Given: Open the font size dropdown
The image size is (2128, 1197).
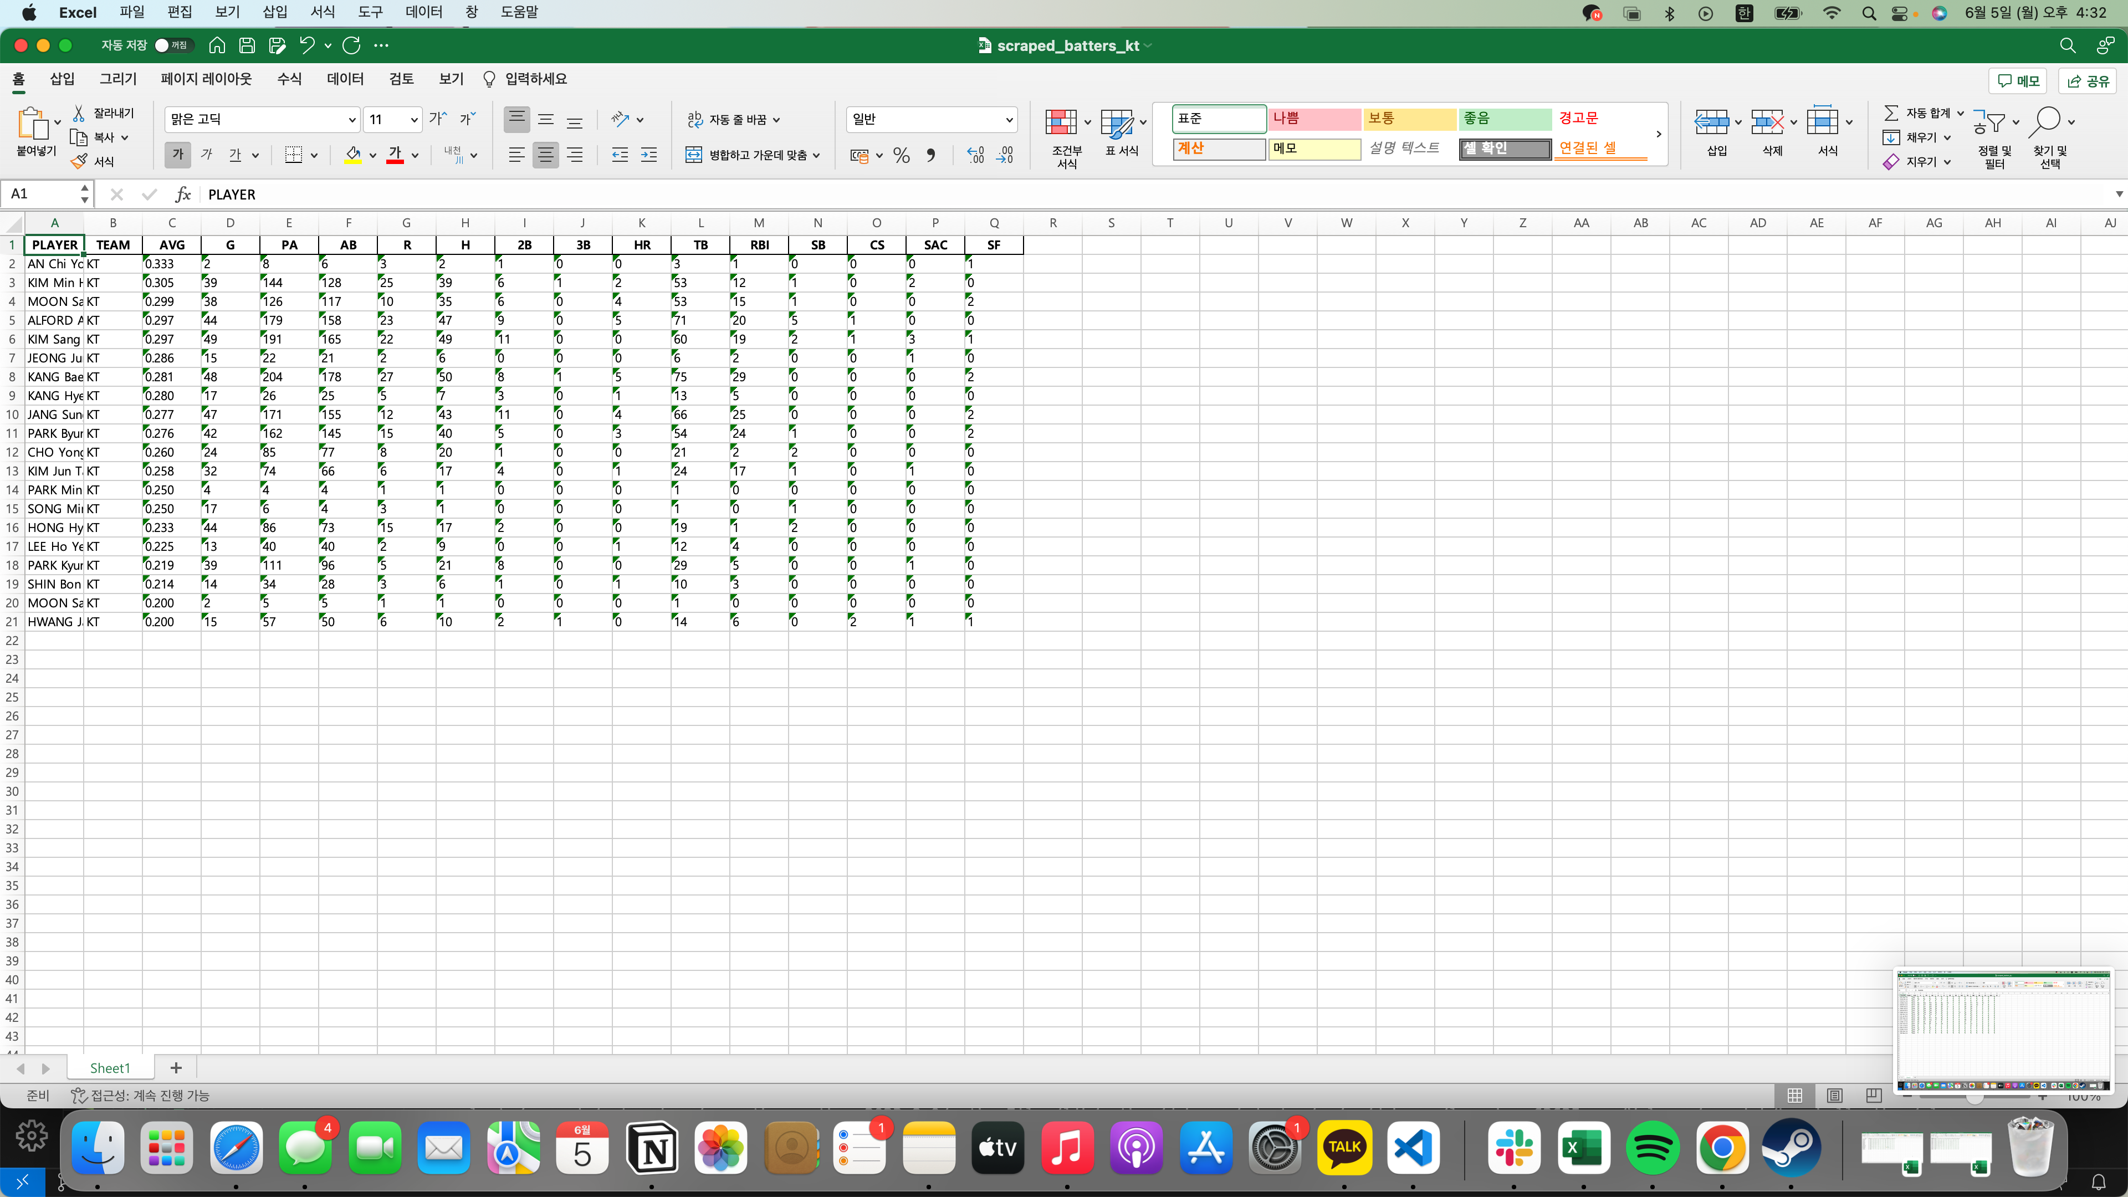Looking at the screenshot, I should (x=414, y=120).
